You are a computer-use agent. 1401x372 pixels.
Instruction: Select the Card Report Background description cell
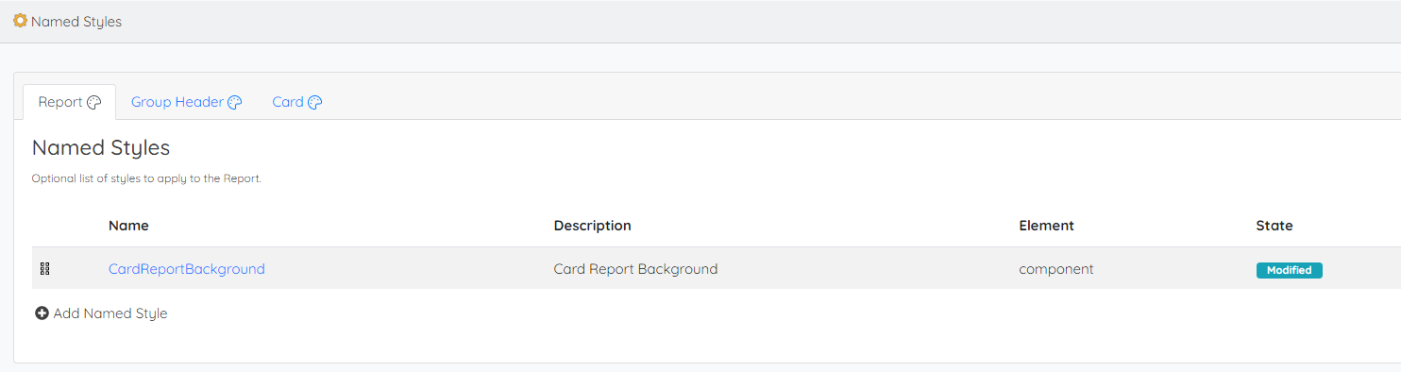click(x=635, y=269)
